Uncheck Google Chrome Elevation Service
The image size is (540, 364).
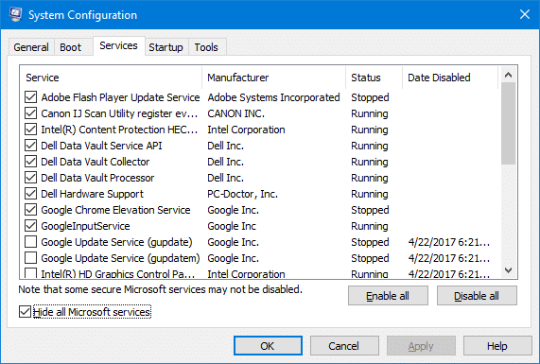click(x=30, y=210)
